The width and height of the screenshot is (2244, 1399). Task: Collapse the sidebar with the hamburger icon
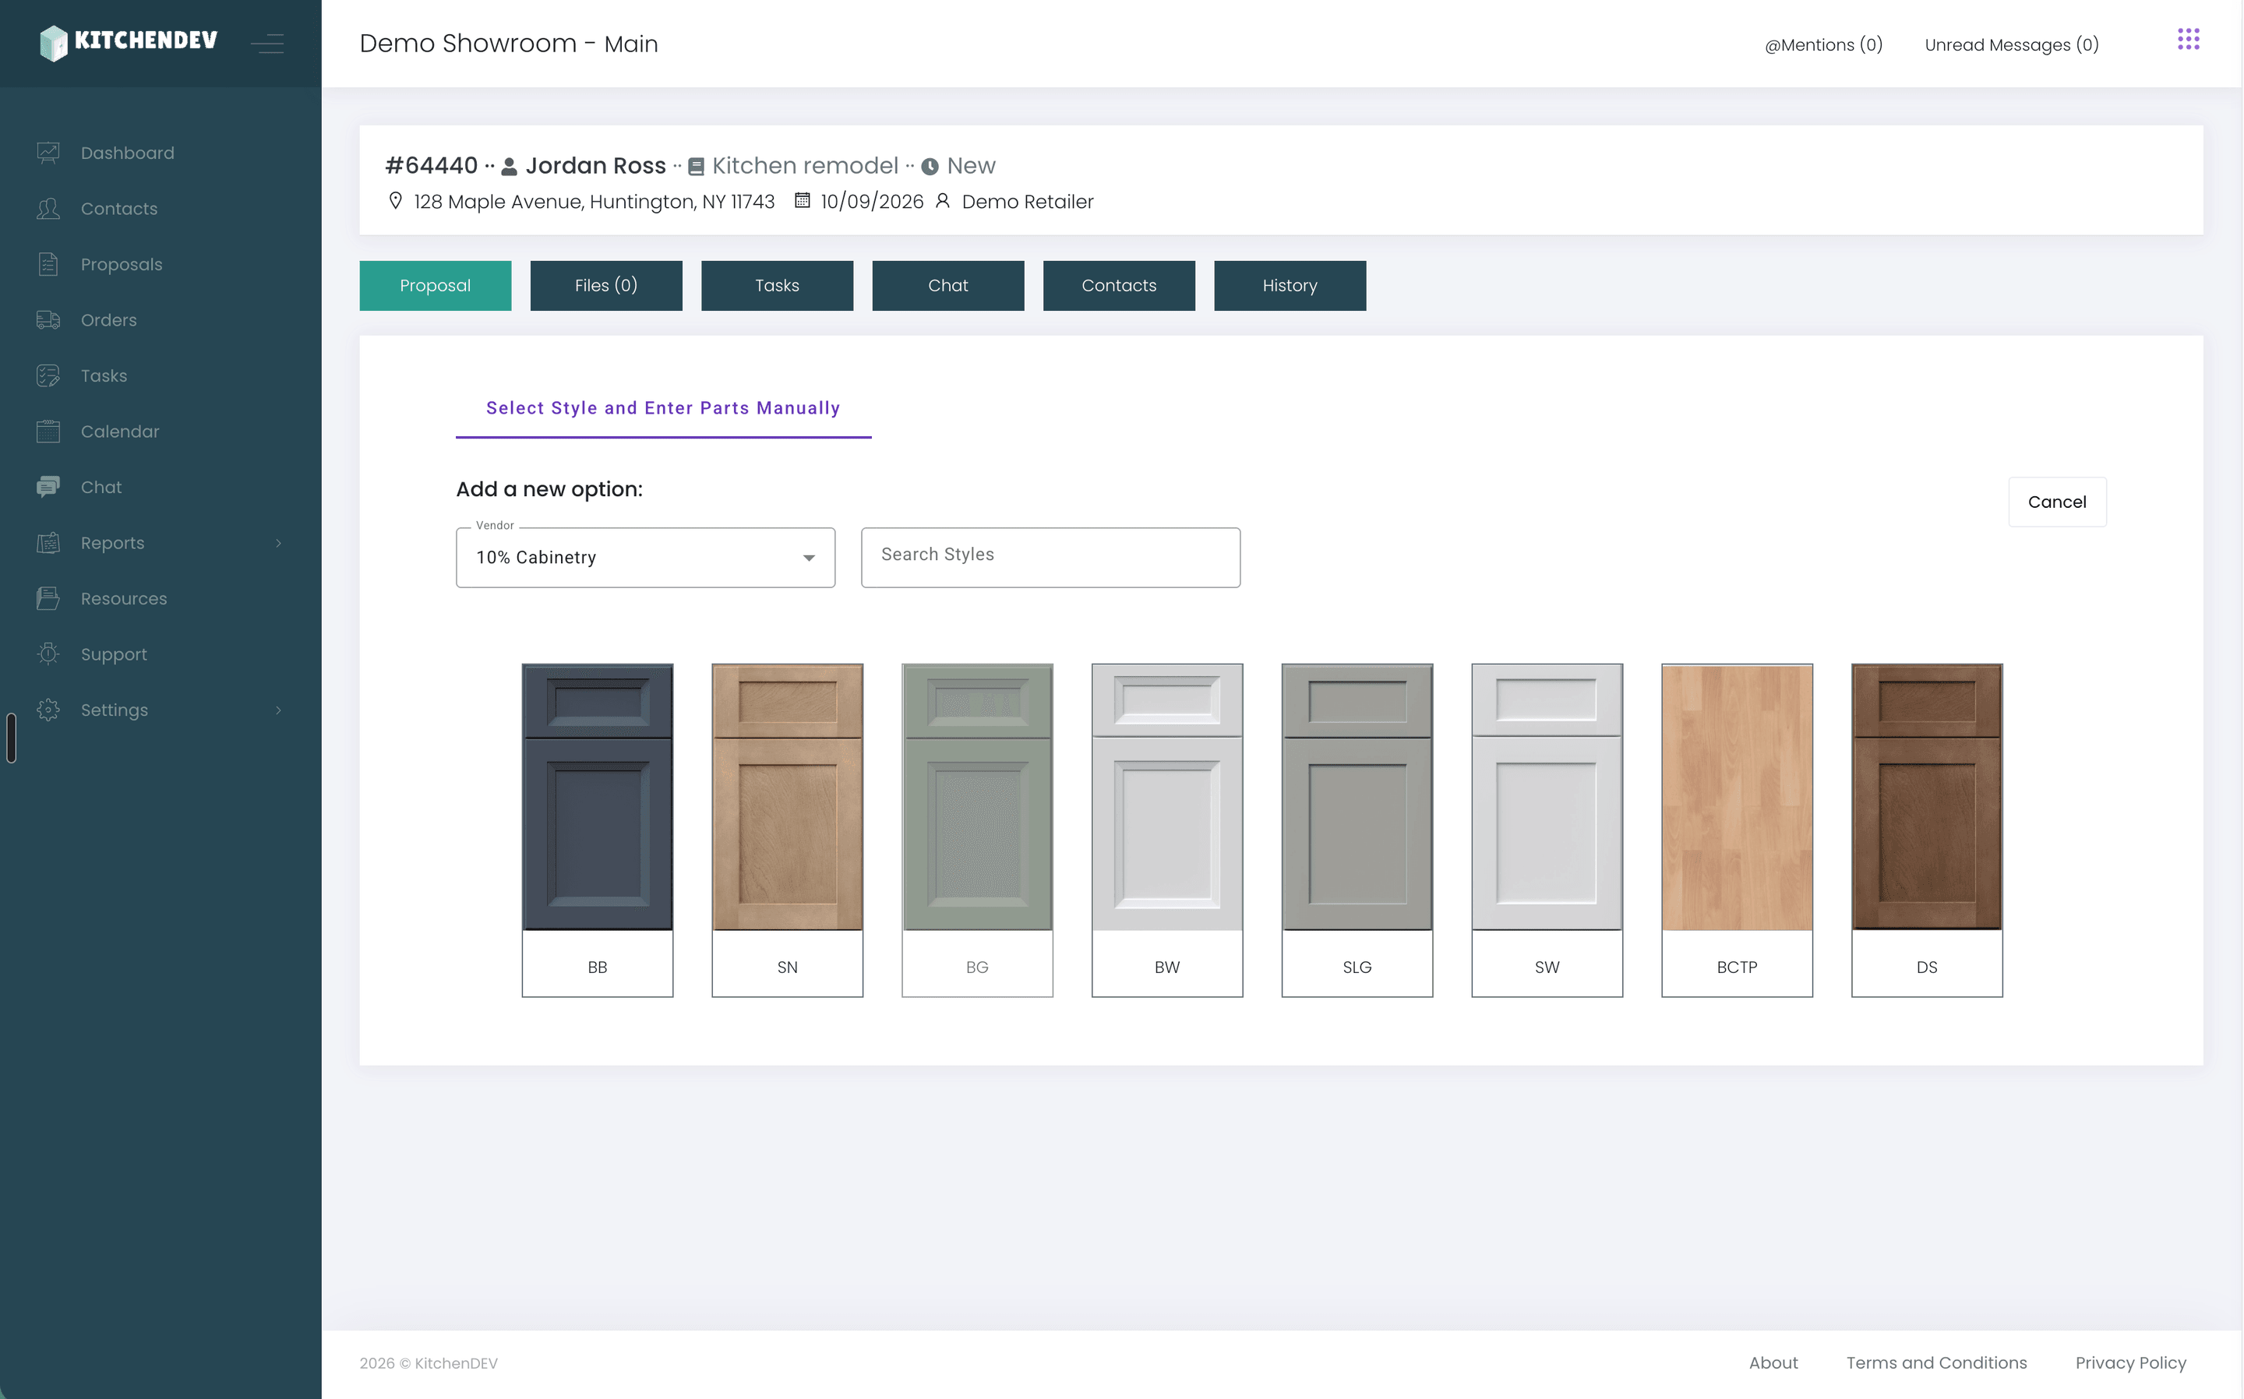(267, 44)
